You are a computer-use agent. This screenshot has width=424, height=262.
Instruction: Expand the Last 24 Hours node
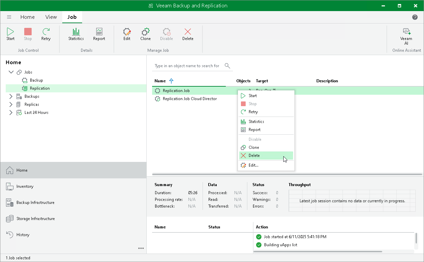coord(10,112)
